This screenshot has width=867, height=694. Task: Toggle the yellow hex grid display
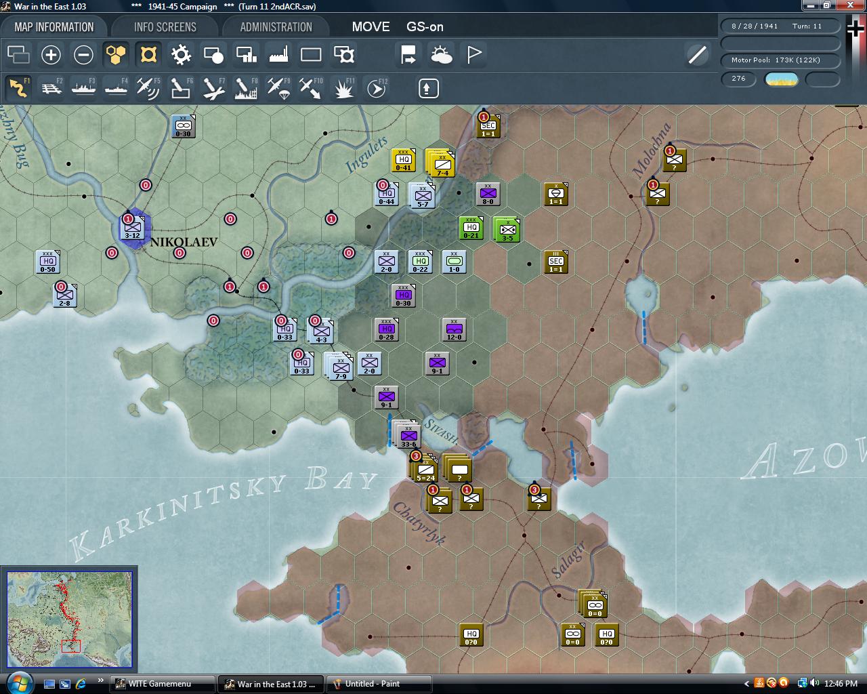pos(116,55)
